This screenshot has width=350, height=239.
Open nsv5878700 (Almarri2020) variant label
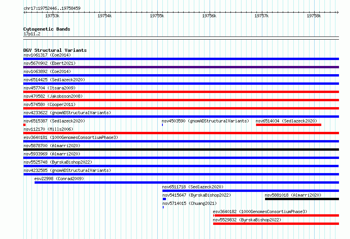coord(52,146)
